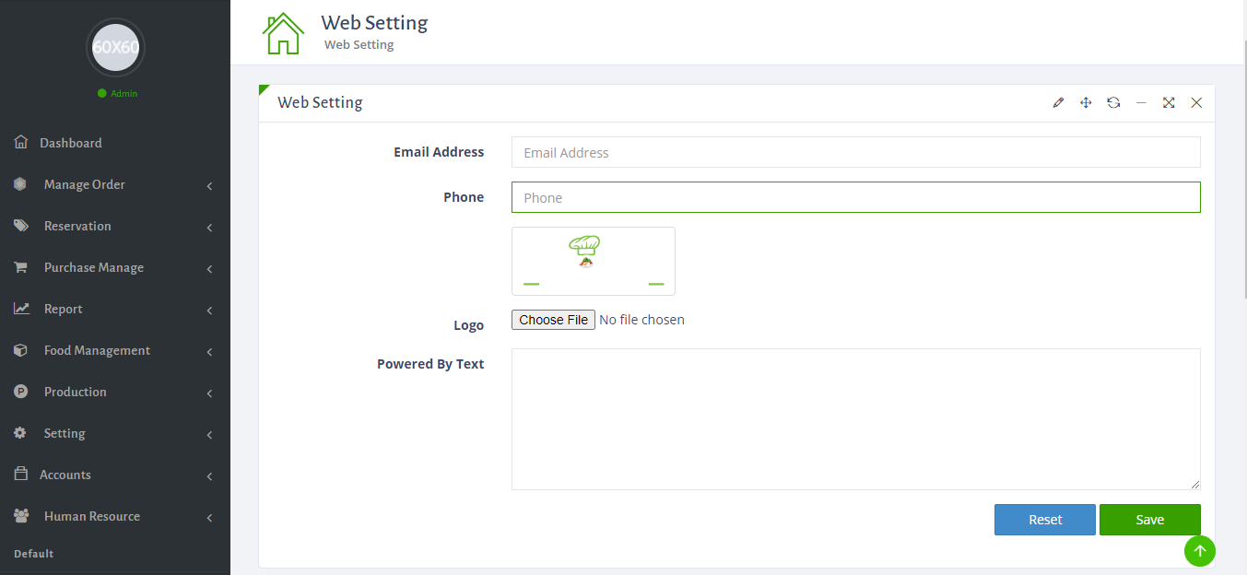Click the Save button
Screen dimensions: 1247x575
1149,519
